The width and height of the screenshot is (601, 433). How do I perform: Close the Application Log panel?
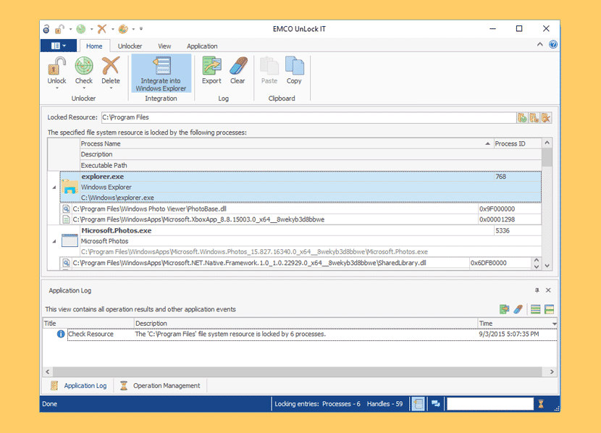(548, 290)
